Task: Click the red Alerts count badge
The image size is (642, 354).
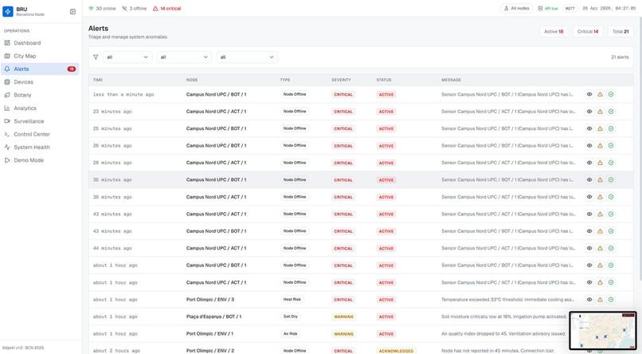Action: [72, 69]
